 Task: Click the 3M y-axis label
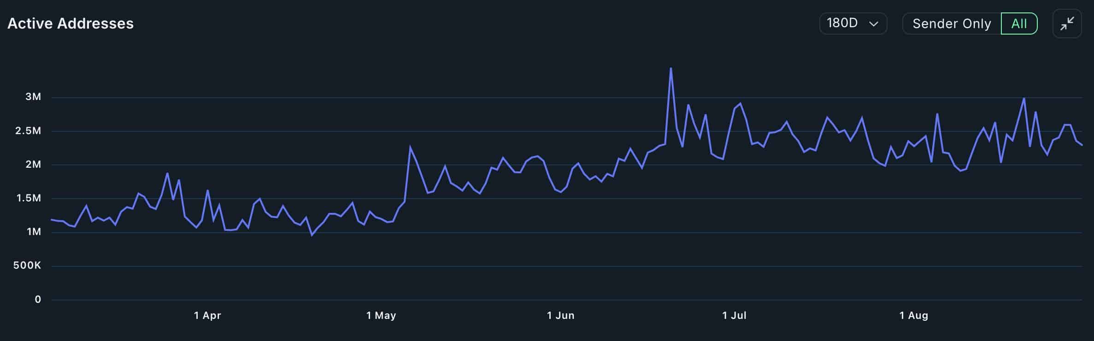pos(33,97)
